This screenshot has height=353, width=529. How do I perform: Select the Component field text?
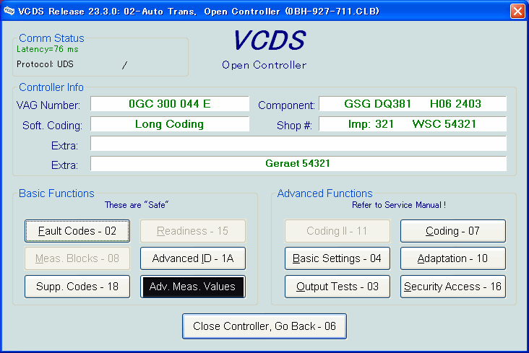[x=412, y=104]
